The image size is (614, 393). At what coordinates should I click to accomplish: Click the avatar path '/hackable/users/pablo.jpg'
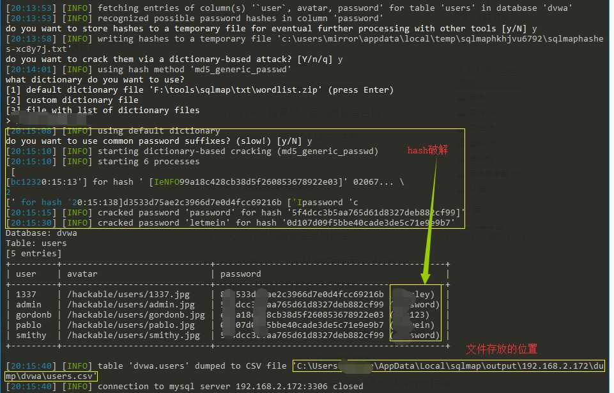click(131, 325)
